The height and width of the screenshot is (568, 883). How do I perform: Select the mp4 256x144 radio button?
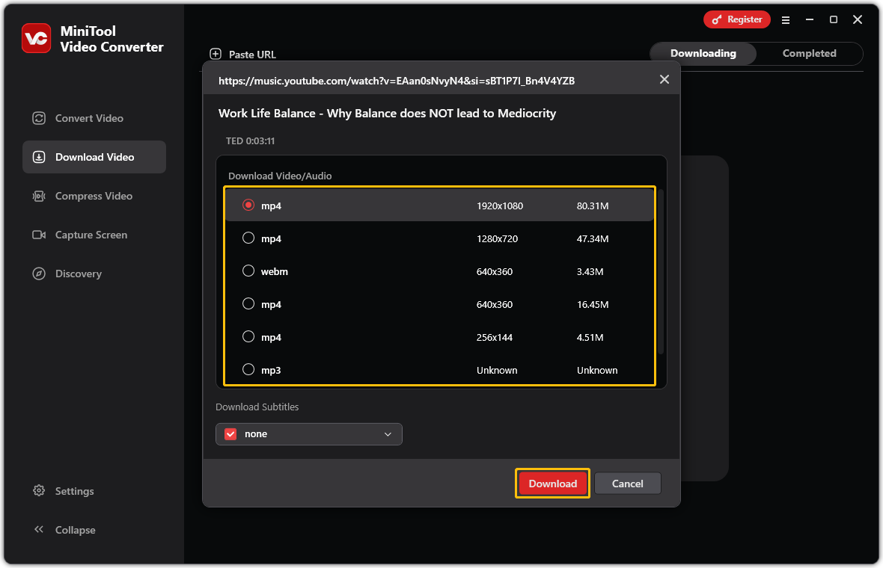(x=248, y=336)
